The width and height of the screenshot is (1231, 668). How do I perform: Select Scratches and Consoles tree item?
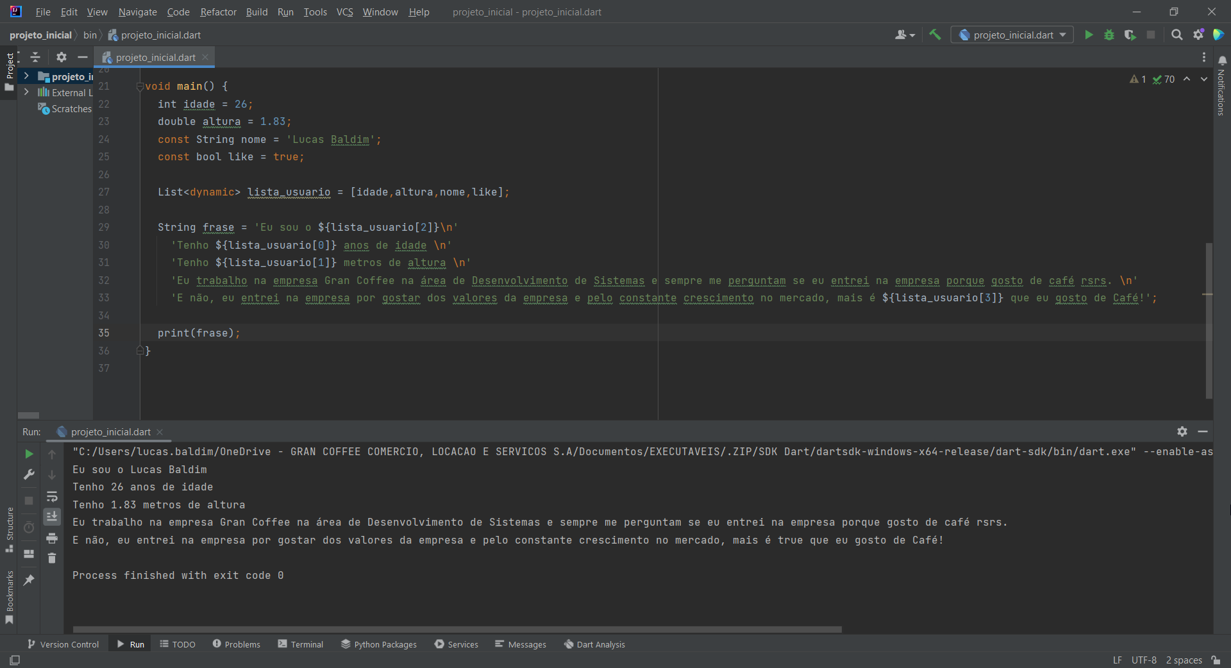pos(65,109)
